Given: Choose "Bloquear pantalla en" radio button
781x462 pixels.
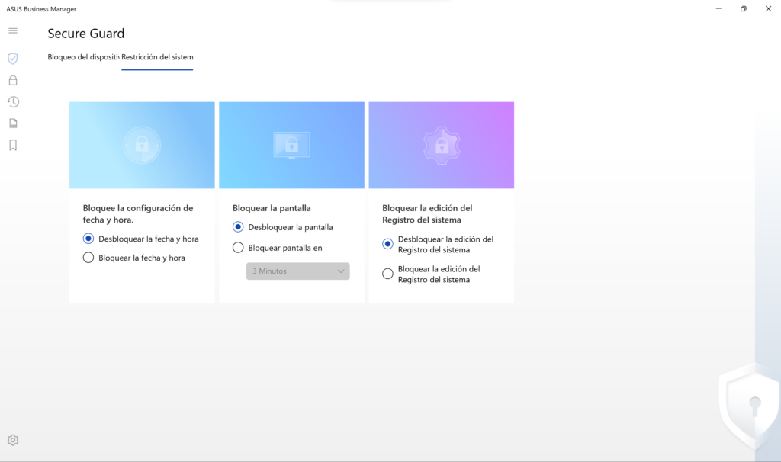Looking at the screenshot, I should [x=238, y=248].
